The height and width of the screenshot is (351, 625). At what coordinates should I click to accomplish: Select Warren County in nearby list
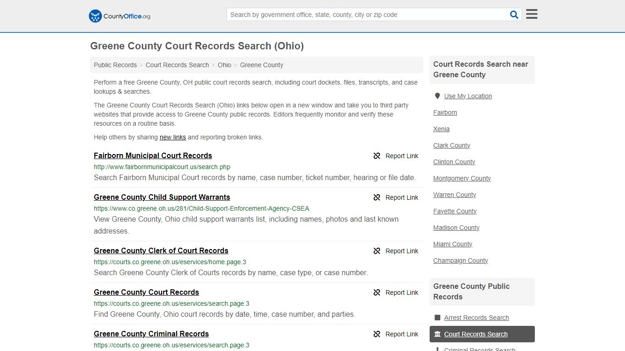455,195
